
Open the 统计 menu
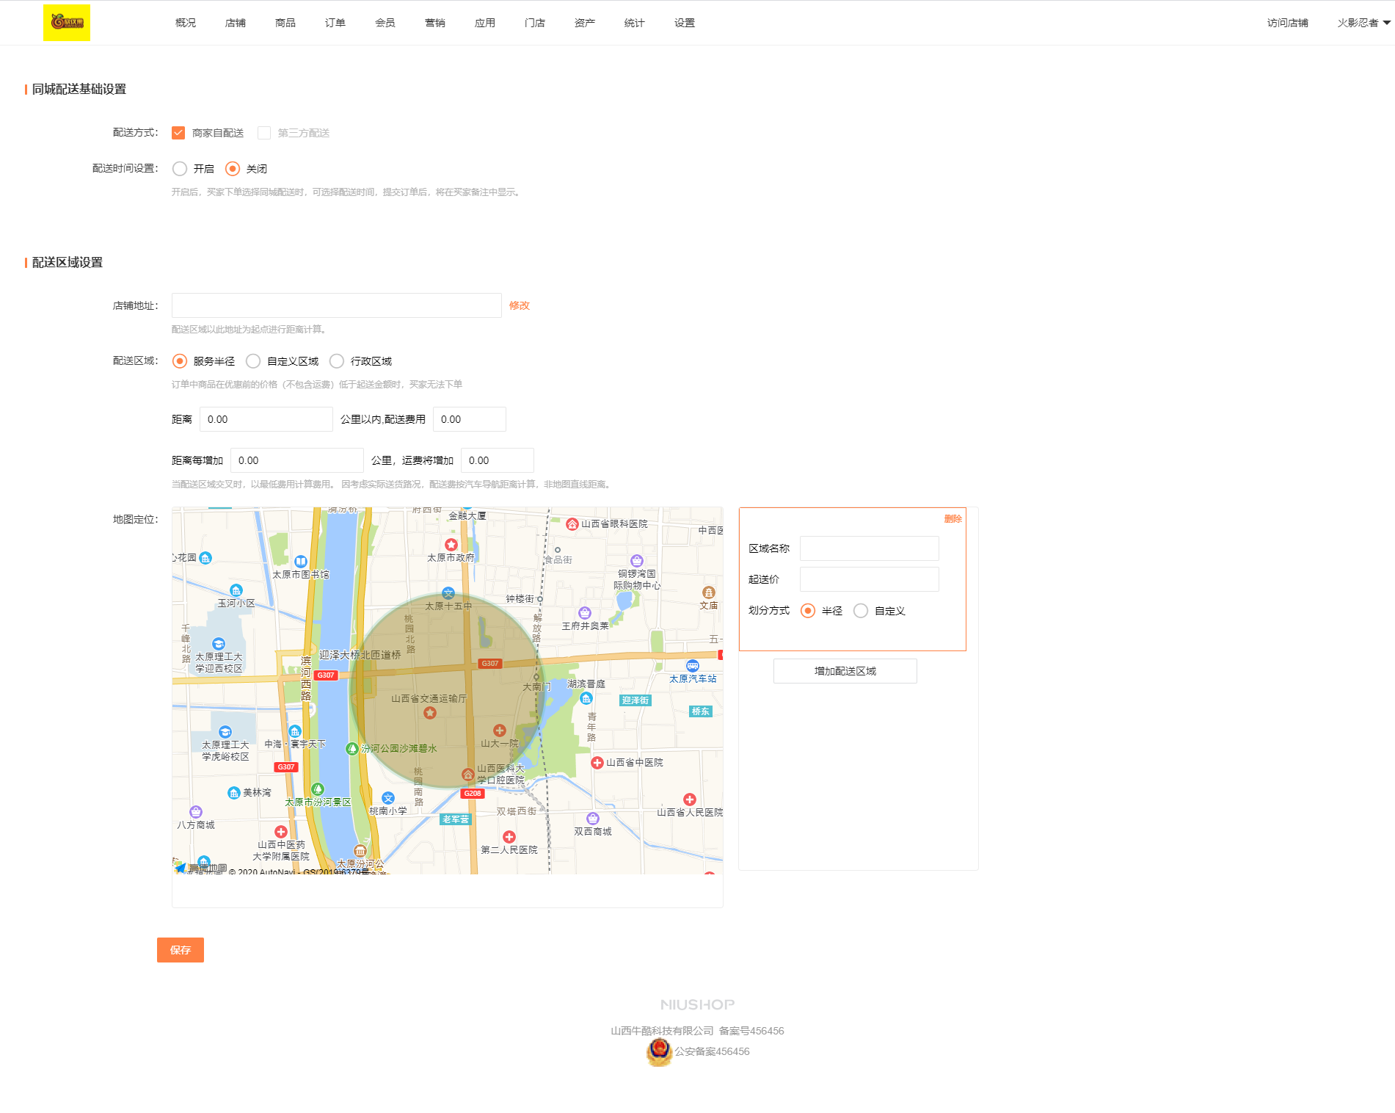pyautogui.click(x=635, y=23)
